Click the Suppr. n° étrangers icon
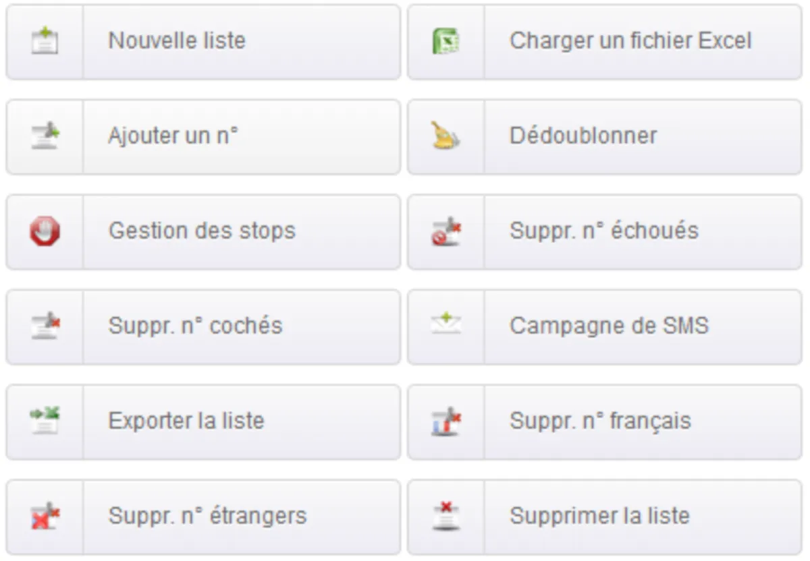 45,516
